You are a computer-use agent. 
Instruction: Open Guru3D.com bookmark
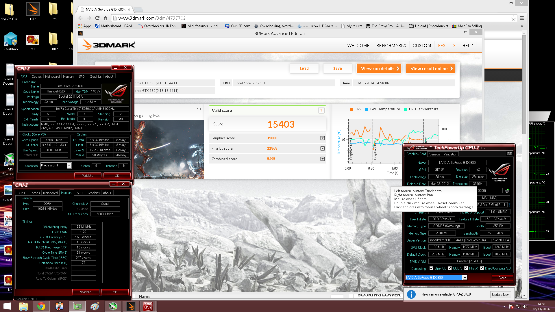pos(238,26)
